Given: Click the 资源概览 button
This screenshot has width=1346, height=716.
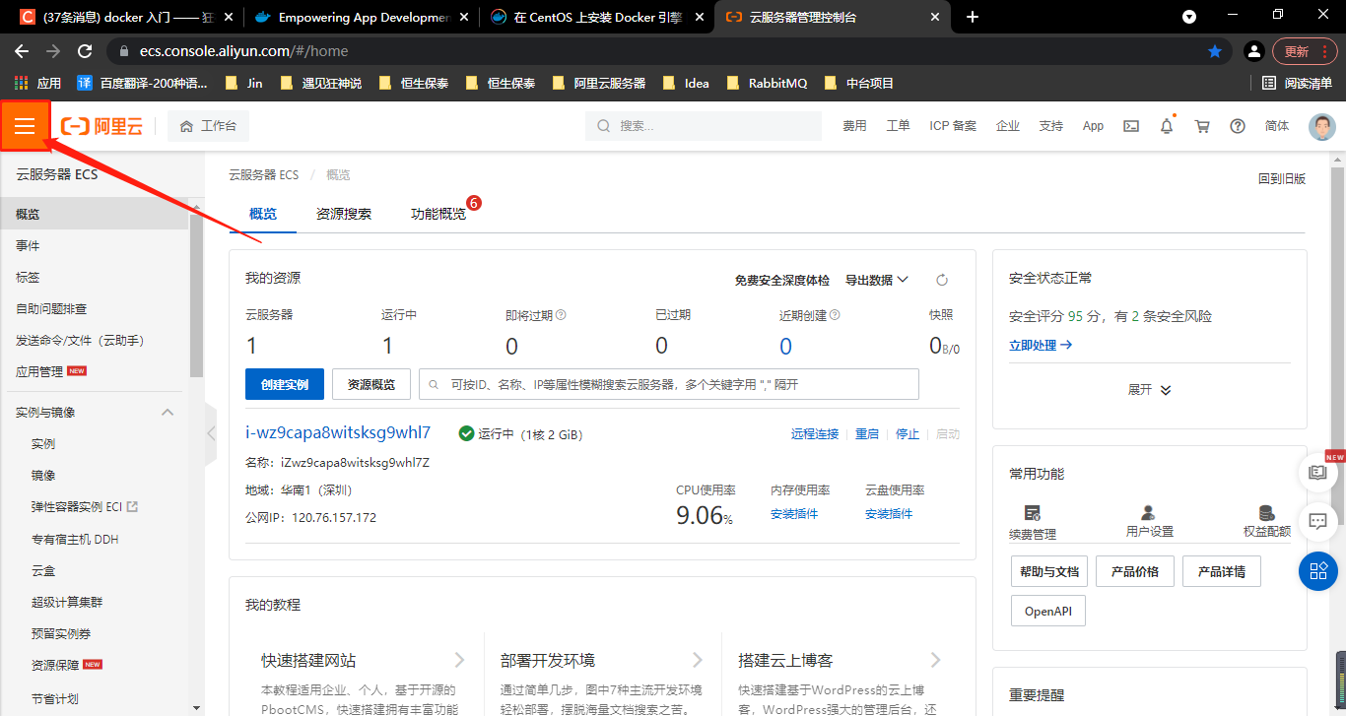Looking at the screenshot, I should 371,384.
